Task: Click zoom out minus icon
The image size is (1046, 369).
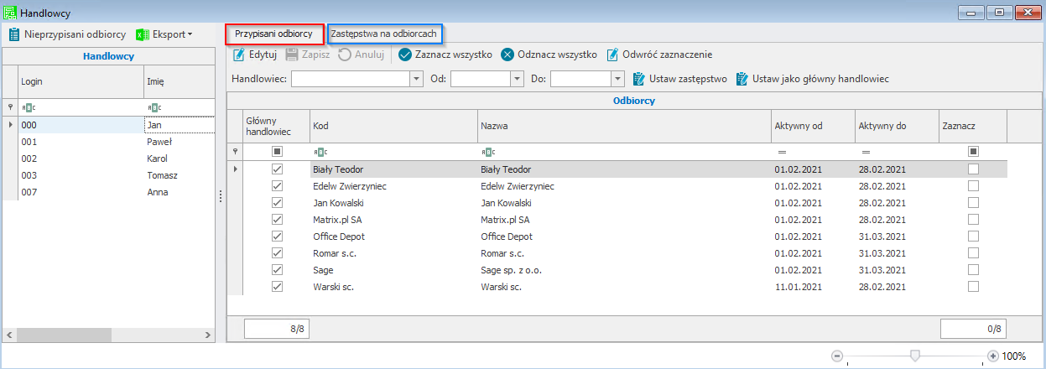Action: [x=836, y=356]
